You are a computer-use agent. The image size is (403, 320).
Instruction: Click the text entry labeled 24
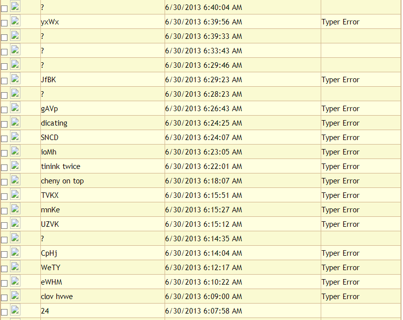point(45,311)
